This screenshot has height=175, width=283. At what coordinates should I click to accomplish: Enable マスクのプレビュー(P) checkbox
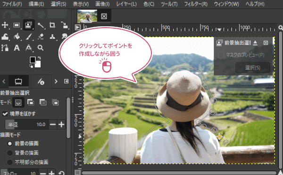(221, 55)
